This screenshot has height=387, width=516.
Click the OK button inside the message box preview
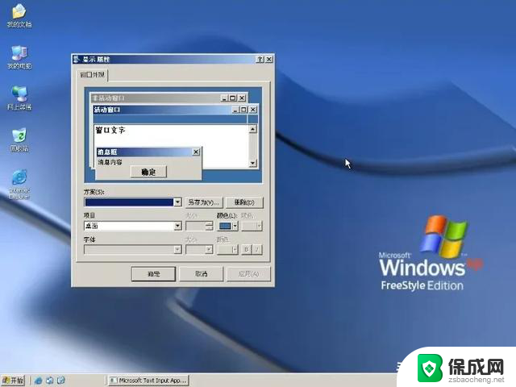148,172
